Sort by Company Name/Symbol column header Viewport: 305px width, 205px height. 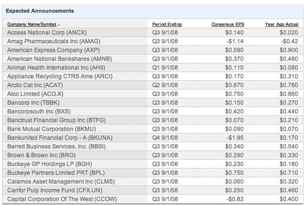pyautogui.click(x=32, y=24)
